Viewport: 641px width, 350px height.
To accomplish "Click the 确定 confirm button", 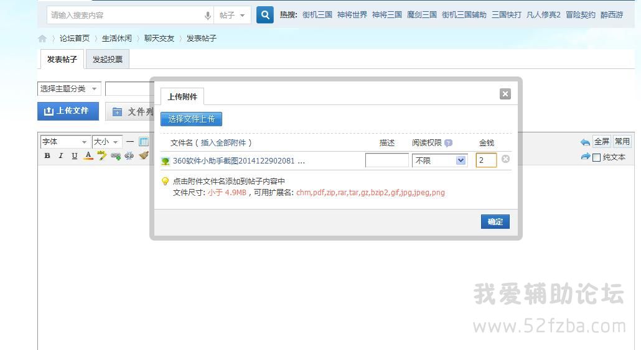I will click(x=495, y=222).
